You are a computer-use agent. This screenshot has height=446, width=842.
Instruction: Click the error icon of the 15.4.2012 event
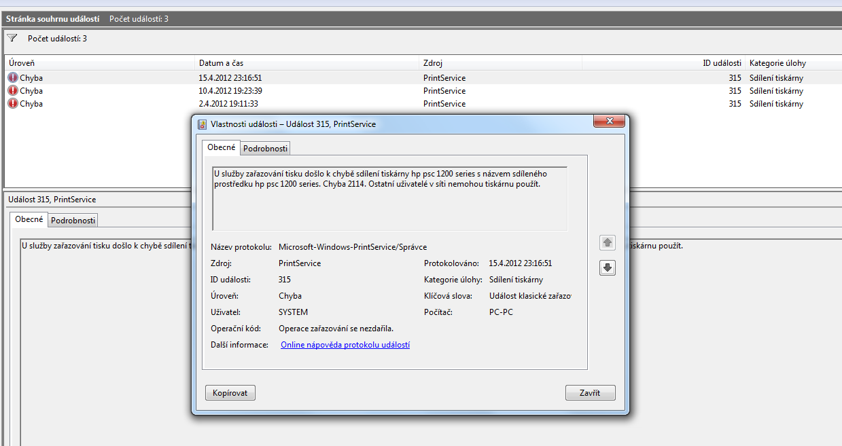point(13,78)
